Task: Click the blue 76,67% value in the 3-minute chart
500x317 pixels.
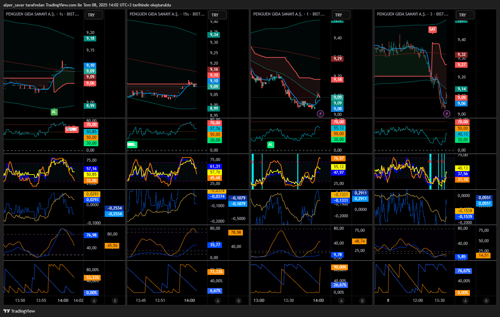Action: point(464,271)
